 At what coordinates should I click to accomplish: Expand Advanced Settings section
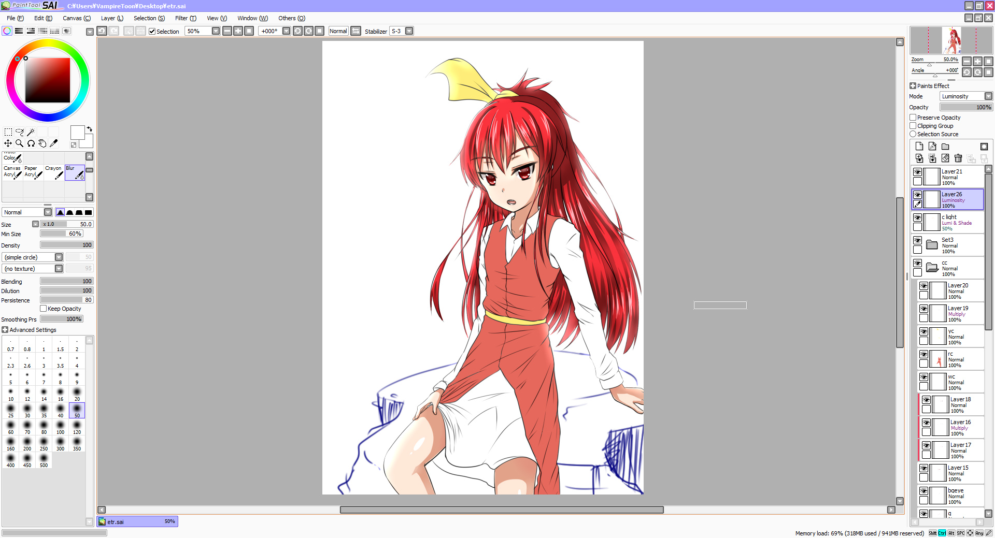click(5, 330)
